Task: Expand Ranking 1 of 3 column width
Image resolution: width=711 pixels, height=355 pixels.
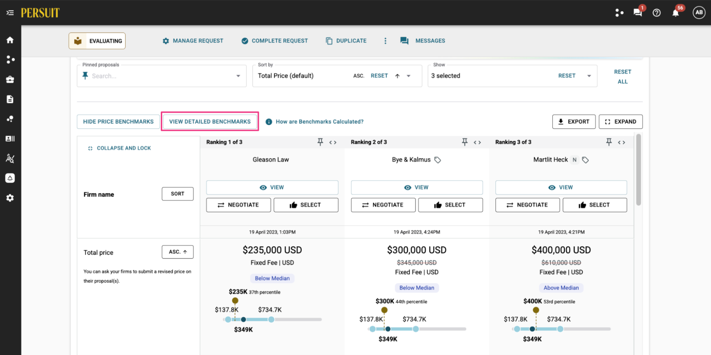Action: [x=333, y=142]
